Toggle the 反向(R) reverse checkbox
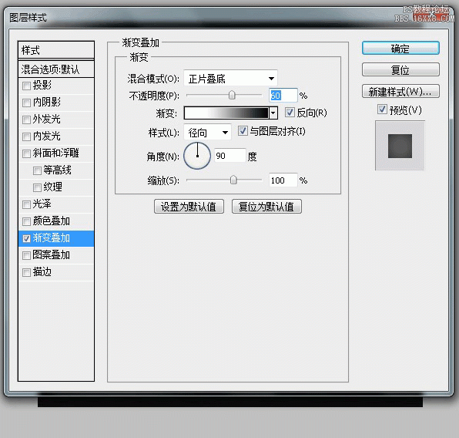Screen dimensions: 459x438 pos(290,113)
